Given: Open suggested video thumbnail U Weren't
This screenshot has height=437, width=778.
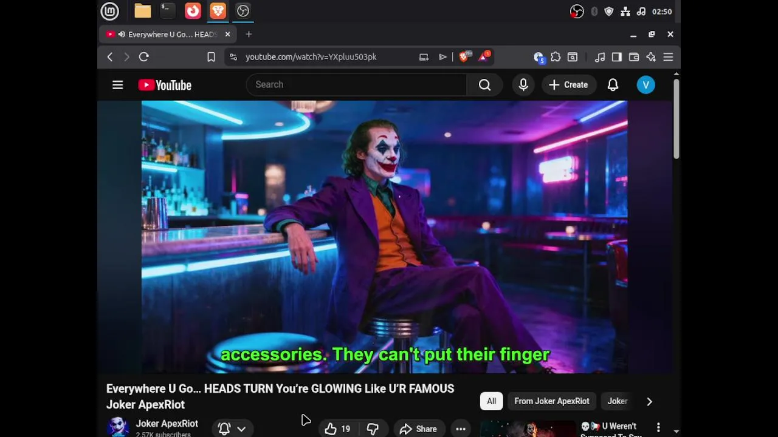Looking at the screenshot, I should 528,429.
